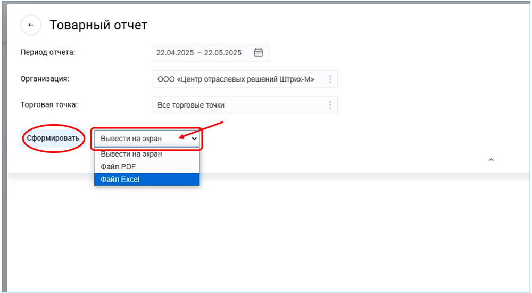This screenshot has width=532, height=293.
Task: Click the Период отчета label
Action: point(48,52)
